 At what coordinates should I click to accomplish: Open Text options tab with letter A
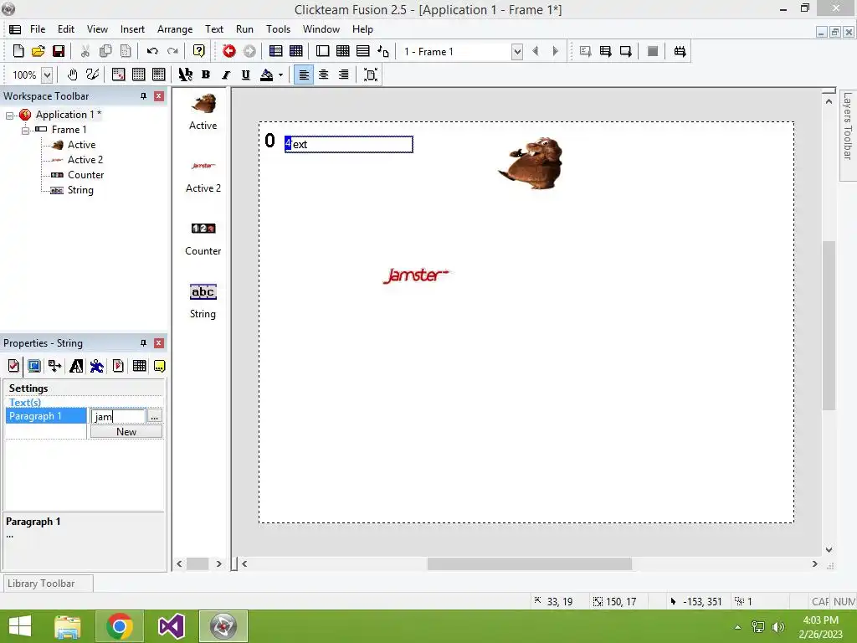pos(76,366)
